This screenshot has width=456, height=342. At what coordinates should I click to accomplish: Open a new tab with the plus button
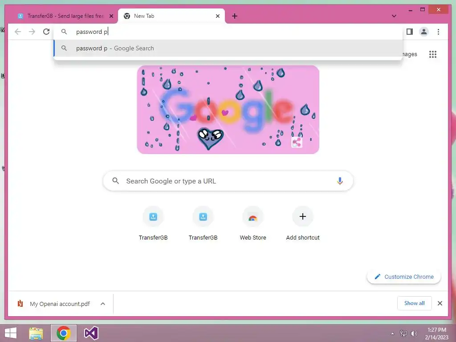point(235,16)
